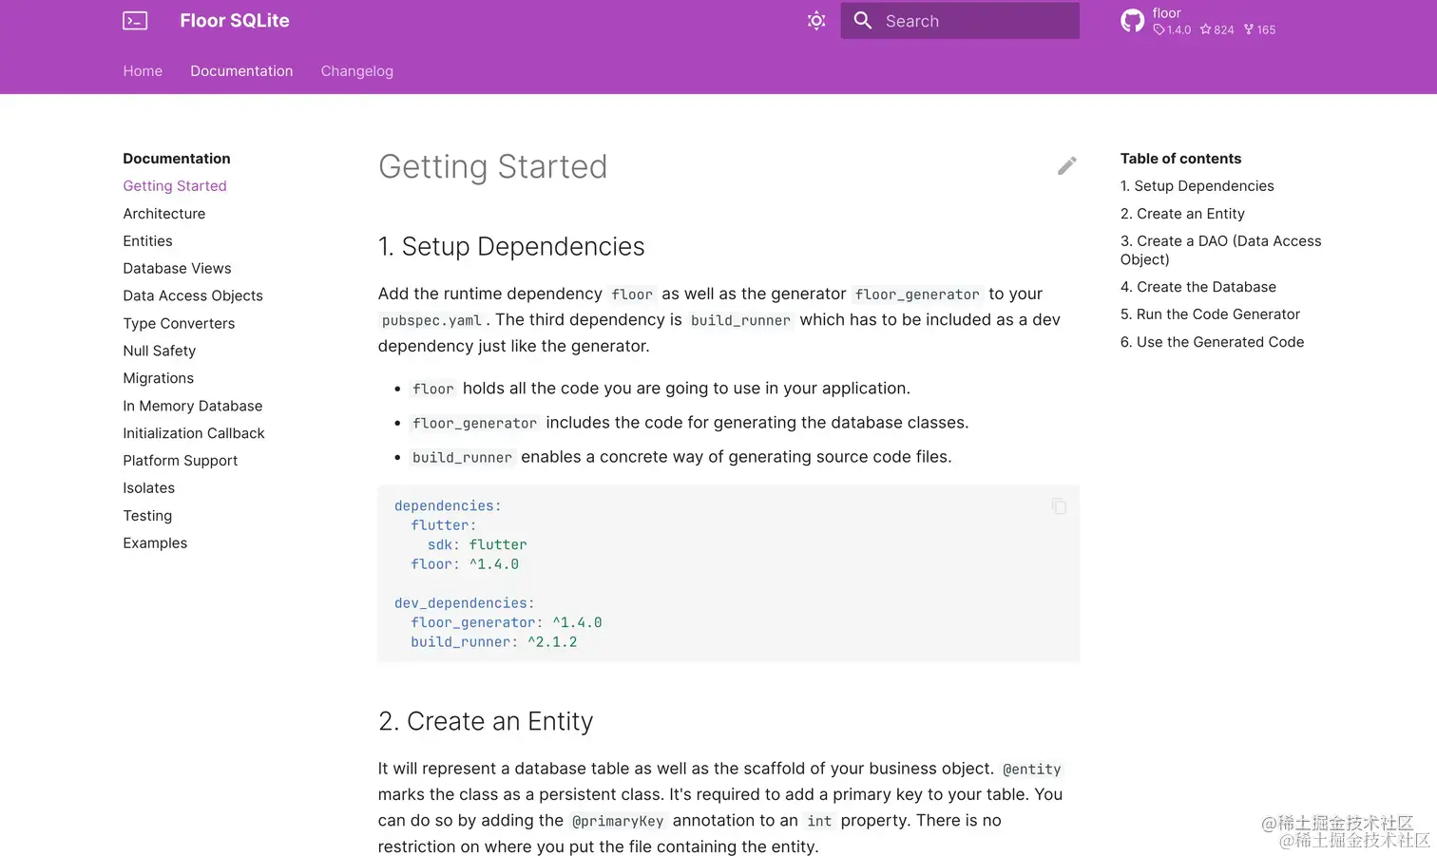The width and height of the screenshot is (1437, 856).
Task: Click the floor_generator: ^1.4.0 code line
Action: 507,622
